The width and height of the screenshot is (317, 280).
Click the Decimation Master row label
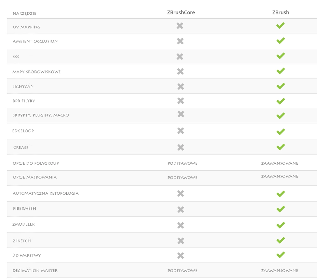[x=35, y=271]
